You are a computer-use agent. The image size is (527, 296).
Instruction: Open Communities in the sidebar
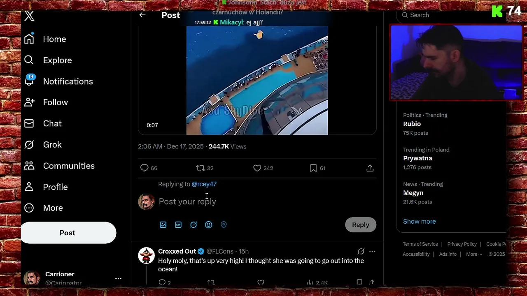[59, 166]
